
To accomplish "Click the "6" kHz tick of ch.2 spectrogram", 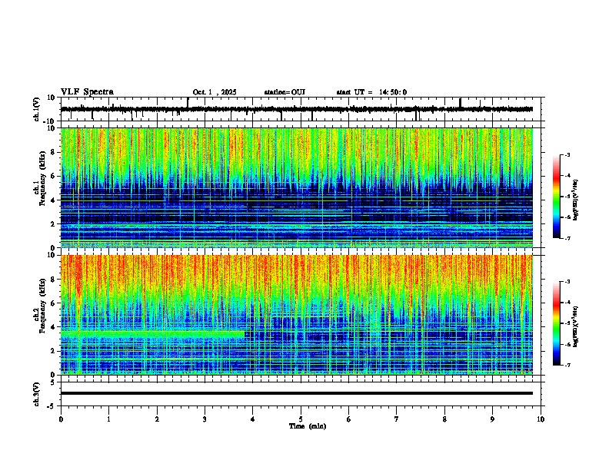I will point(54,303).
